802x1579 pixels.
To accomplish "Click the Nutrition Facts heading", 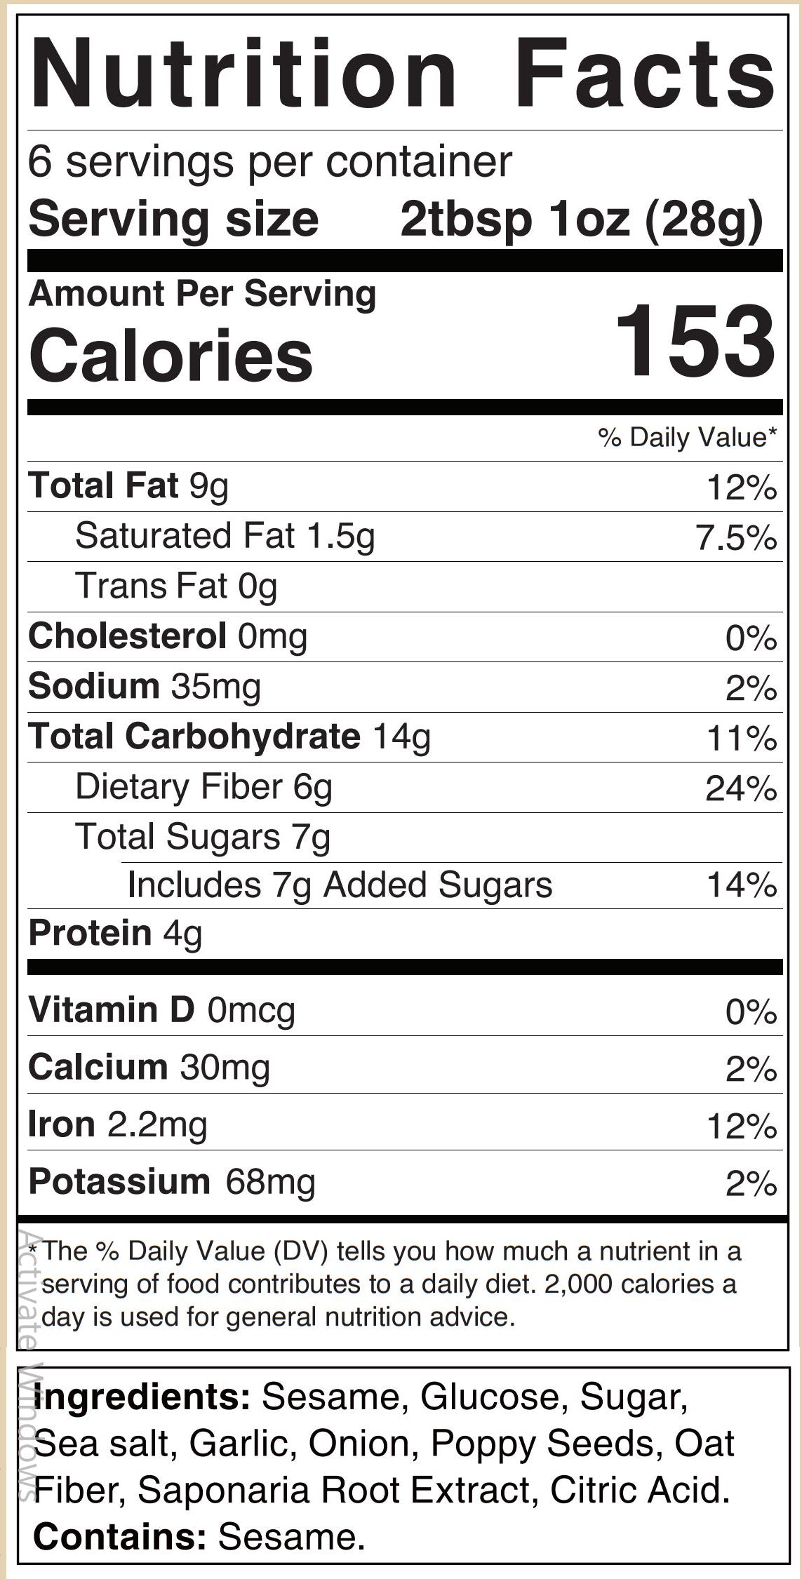I will [403, 74].
